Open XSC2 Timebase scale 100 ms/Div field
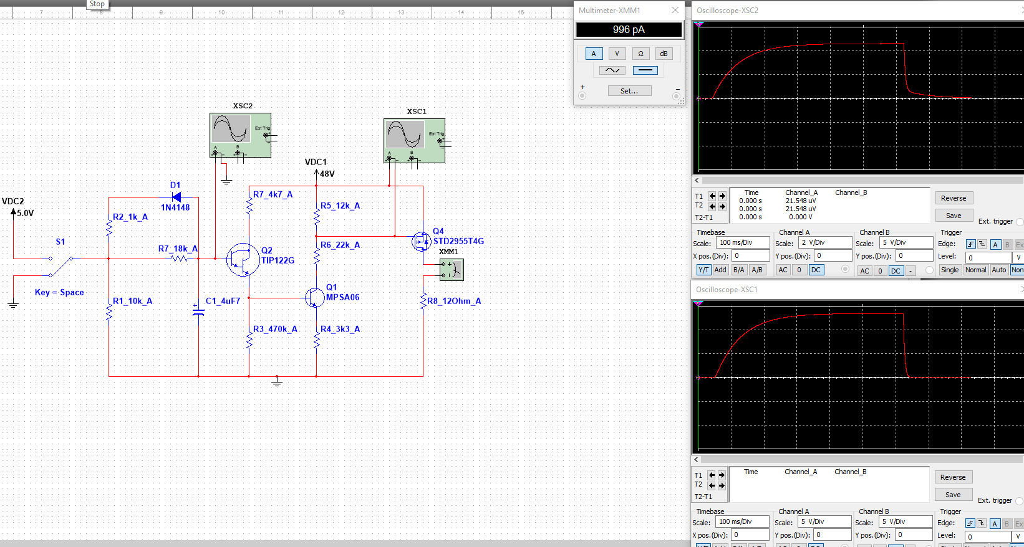This screenshot has height=547, width=1024. click(x=742, y=243)
